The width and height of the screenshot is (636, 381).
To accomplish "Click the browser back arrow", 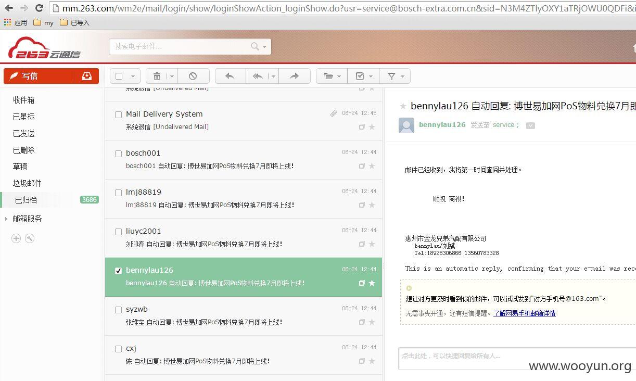I will tap(9, 8).
